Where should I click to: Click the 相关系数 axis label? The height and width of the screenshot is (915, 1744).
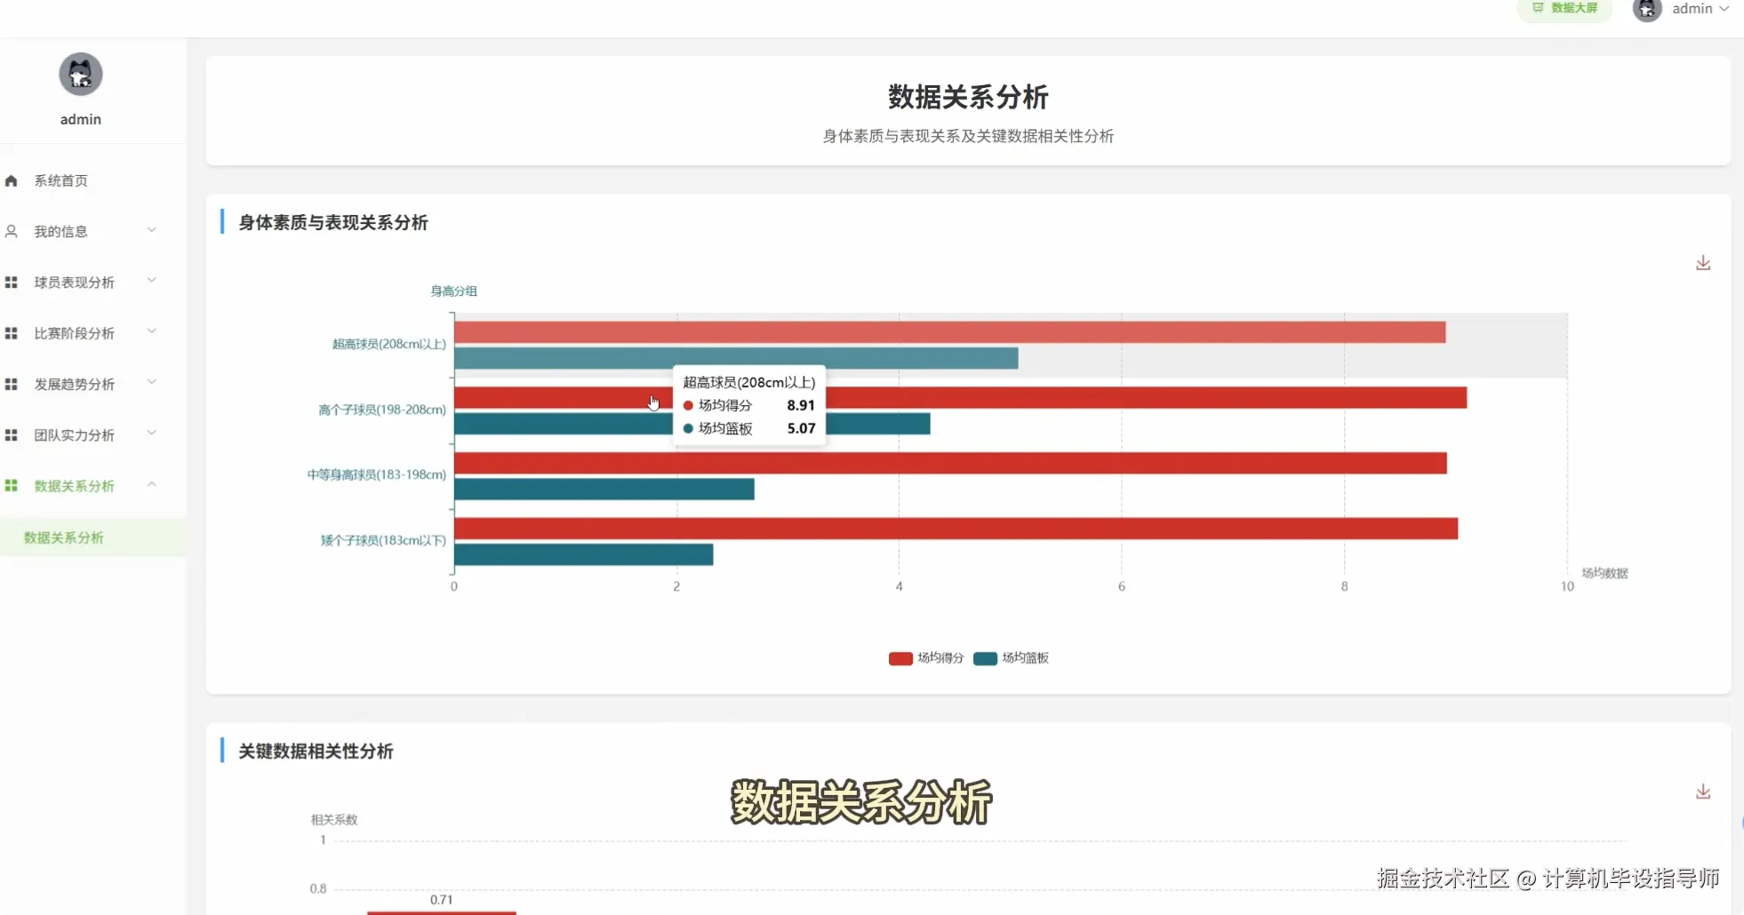[334, 820]
